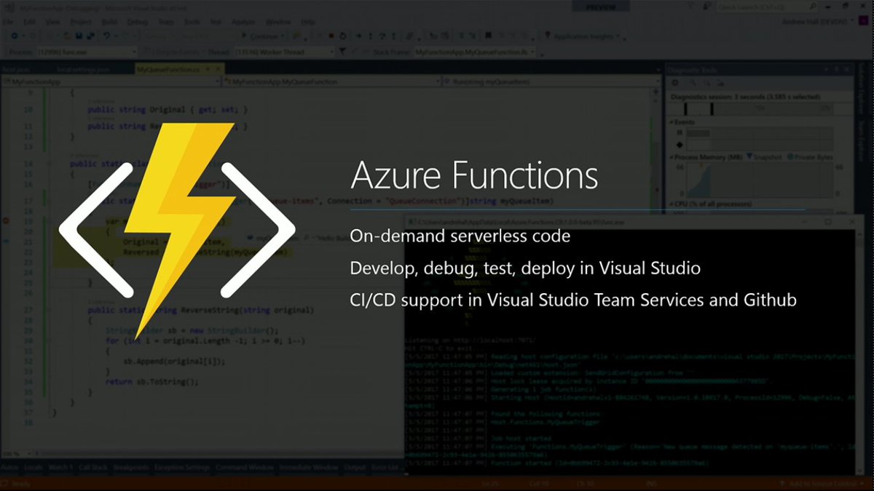Click the red Stop Debugging icon
This screenshot has height=491, width=874.
(x=331, y=36)
